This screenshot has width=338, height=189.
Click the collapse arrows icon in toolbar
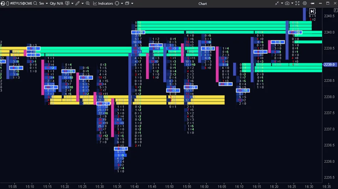point(277,3)
